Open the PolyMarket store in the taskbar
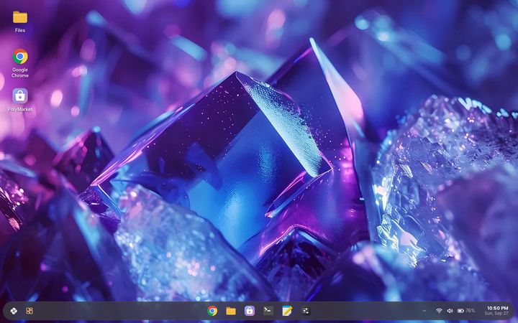The height and width of the screenshot is (323, 518). [x=250, y=311]
